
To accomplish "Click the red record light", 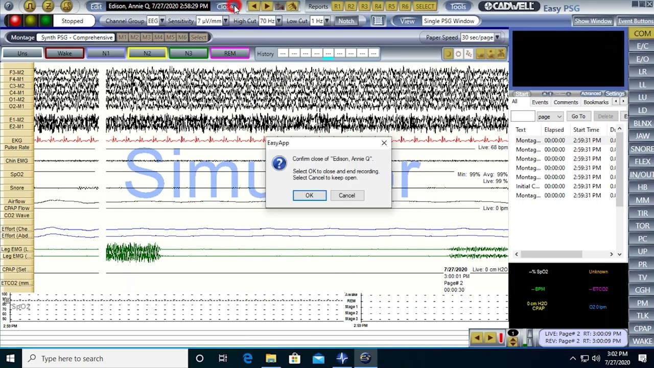I will [15, 21].
